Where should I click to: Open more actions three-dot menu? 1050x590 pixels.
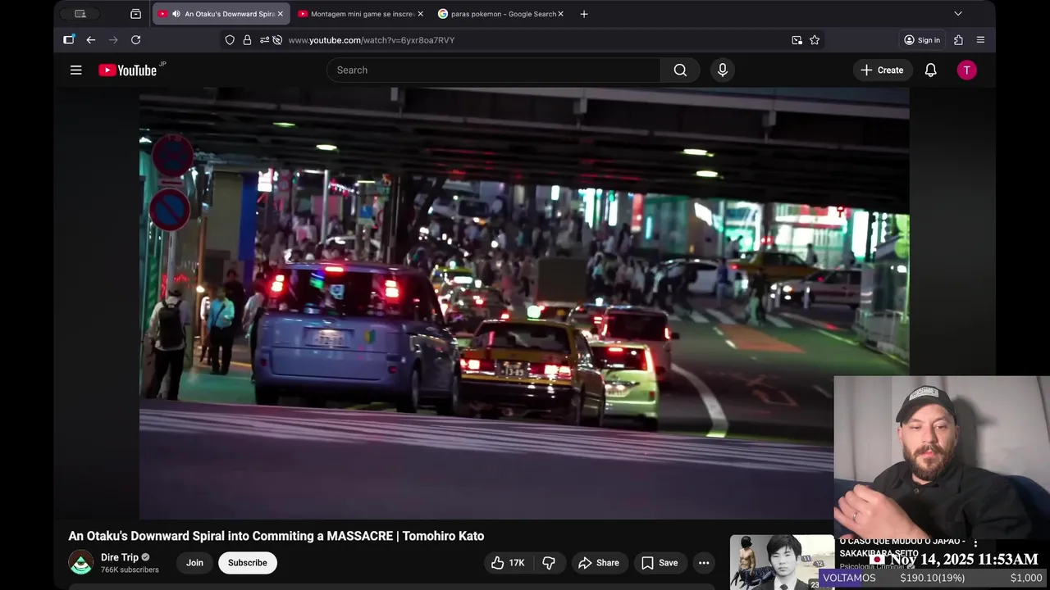[704, 563]
